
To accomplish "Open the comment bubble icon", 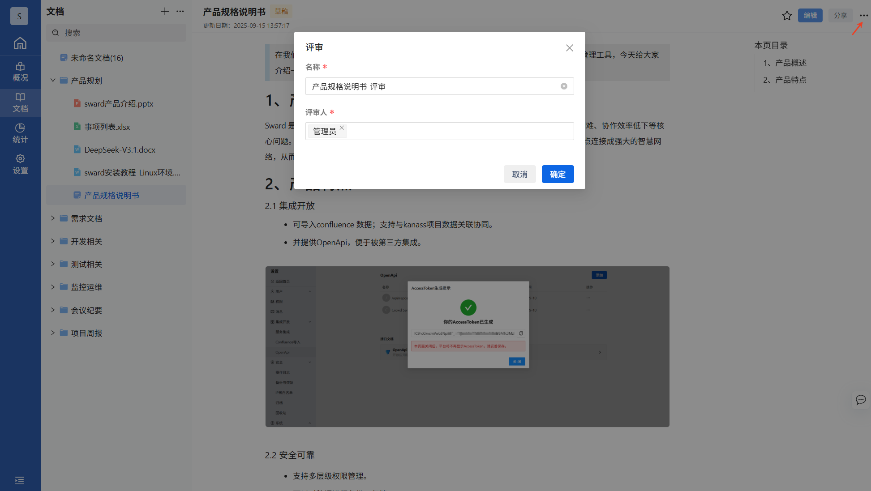I will (x=860, y=400).
